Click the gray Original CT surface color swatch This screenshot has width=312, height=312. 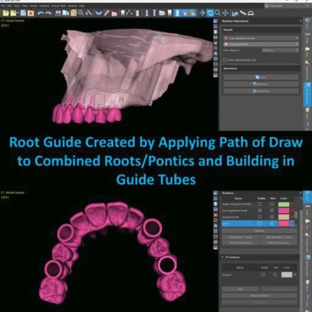coord(287,275)
